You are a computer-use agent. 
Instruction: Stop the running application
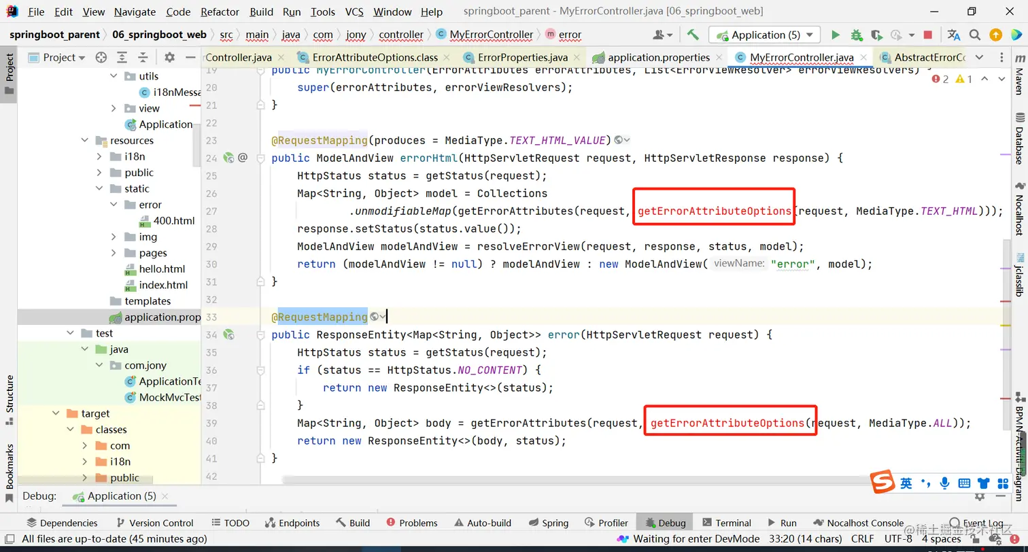[x=928, y=35]
